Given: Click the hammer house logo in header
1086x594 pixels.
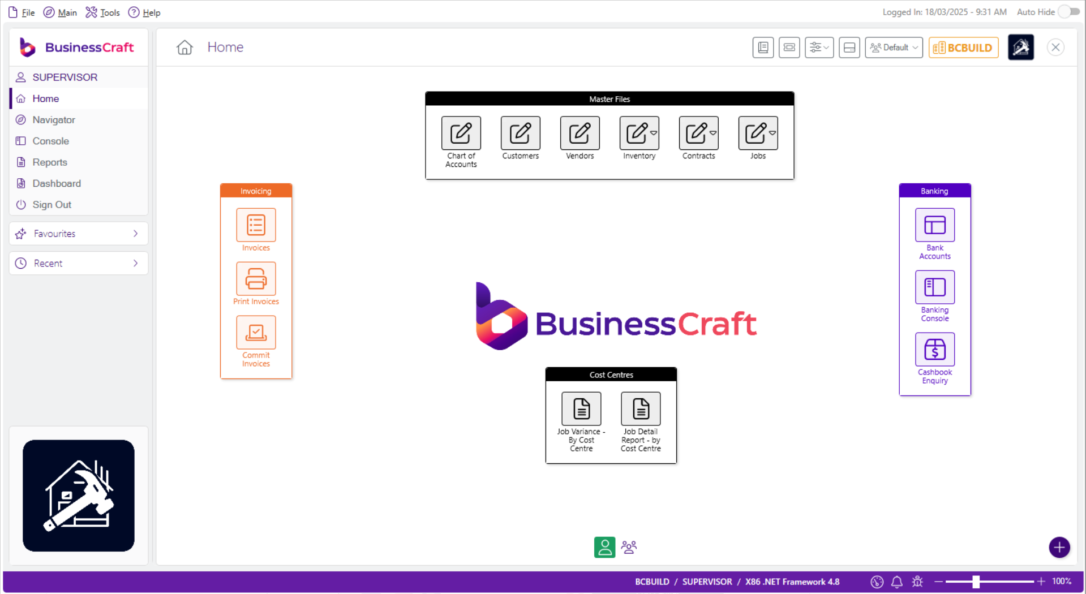Looking at the screenshot, I should point(1020,48).
